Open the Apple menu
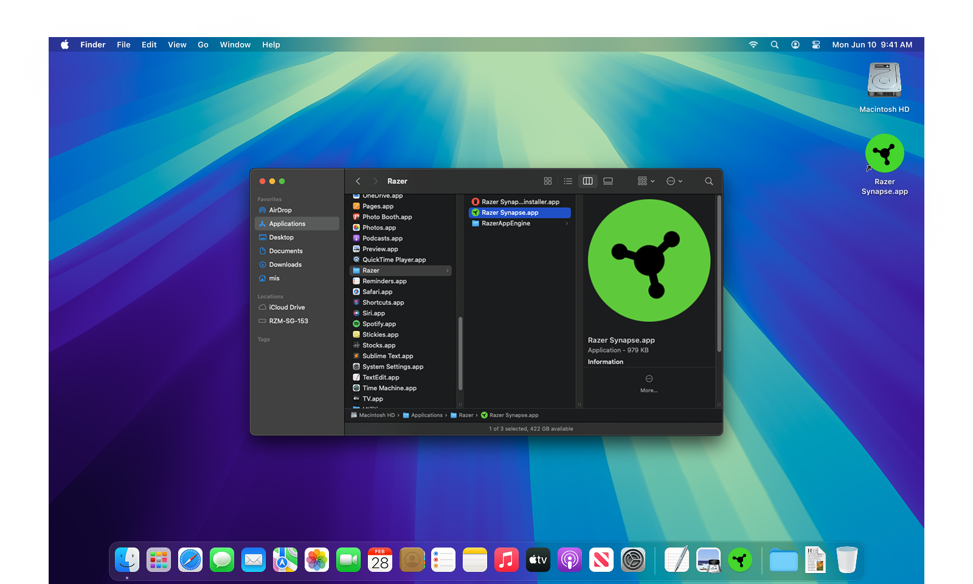This screenshot has height=584, width=973. [x=65, y=44]
